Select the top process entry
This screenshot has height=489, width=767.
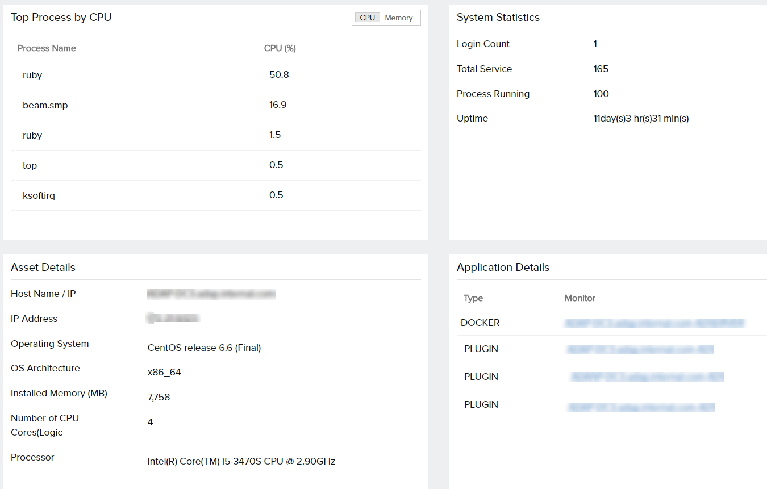click(x=30, y=165)
